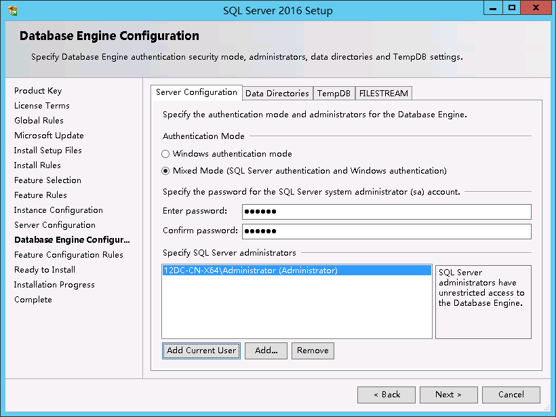Select Windows authentication mode radio button

(x=165, y=154)
